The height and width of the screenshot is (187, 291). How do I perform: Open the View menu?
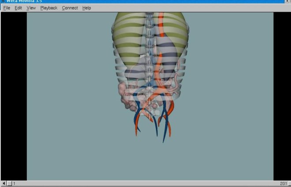coord(31,8)
